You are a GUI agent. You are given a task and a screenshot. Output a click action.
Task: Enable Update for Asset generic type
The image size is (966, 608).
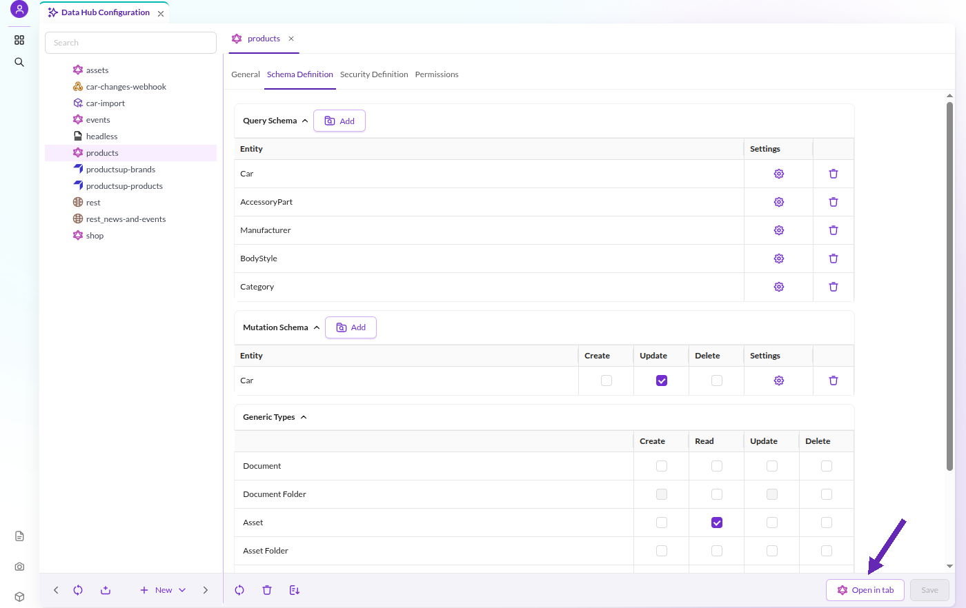point(772,523)
